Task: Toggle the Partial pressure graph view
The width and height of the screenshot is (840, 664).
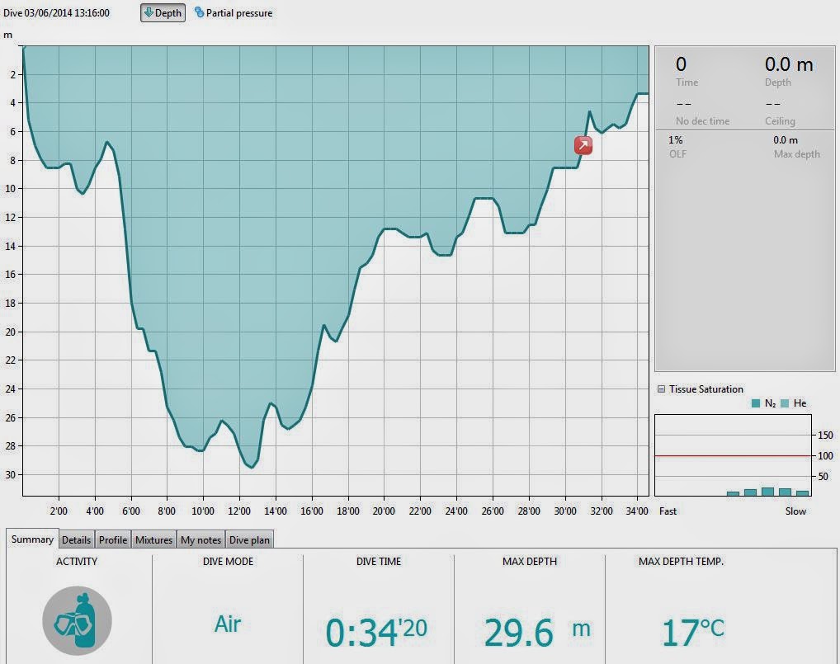Action: coord(234,13)
